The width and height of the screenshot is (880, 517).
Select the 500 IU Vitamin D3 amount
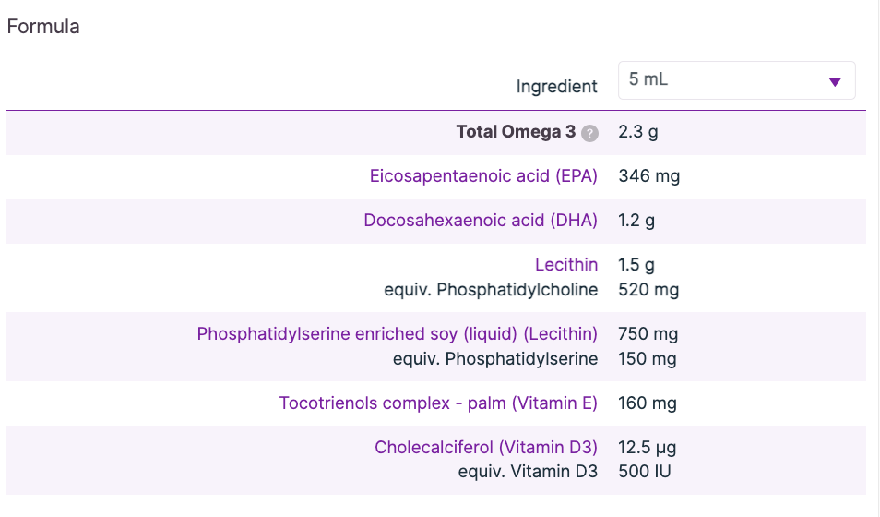point(645,472)
